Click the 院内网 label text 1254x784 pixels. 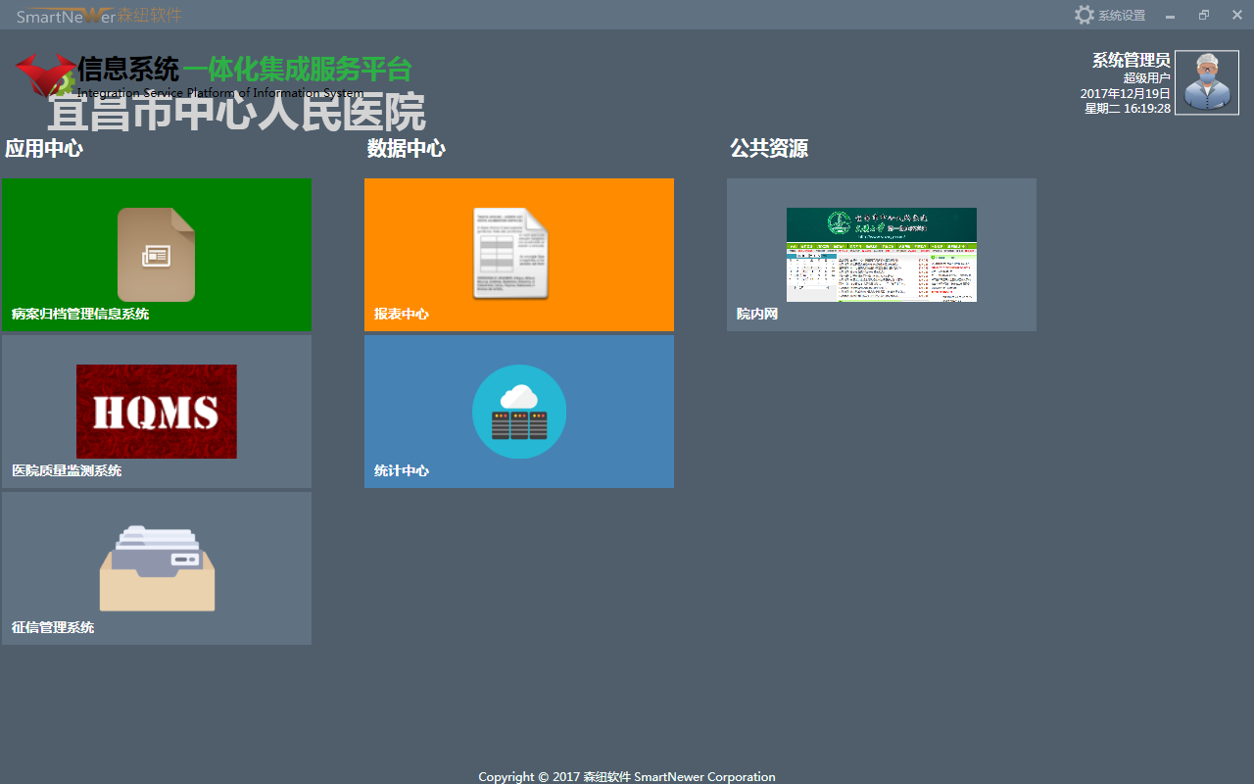click(x=757, y=315)
